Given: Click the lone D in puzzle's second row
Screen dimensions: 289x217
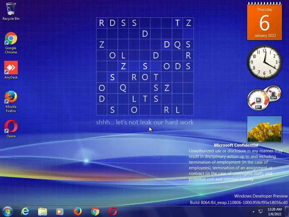Looking at the screenshot, I should tap(145, 34).
